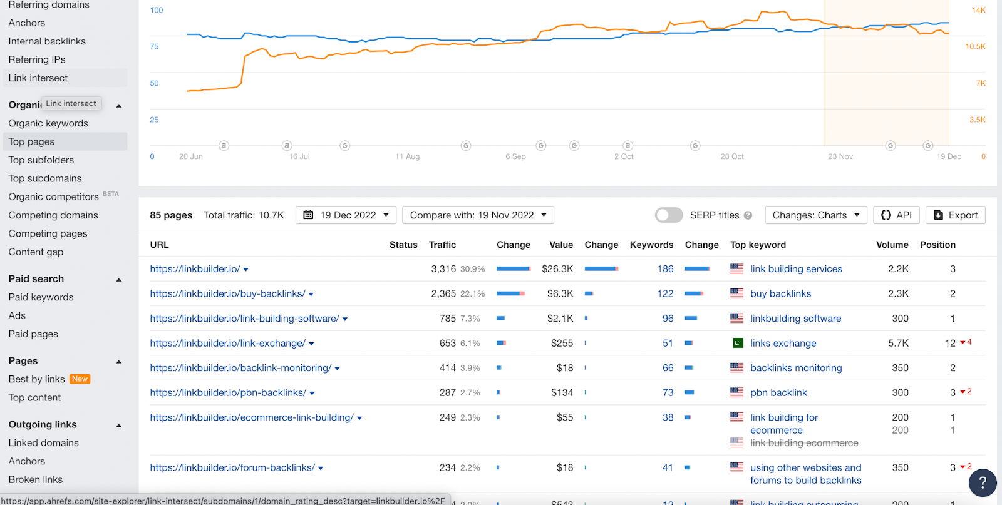Click the Pakistan flag beside links exchange

[738, 343]
